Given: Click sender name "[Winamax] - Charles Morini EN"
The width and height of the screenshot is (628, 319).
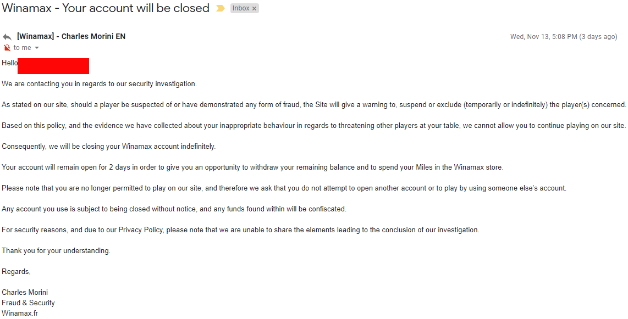Looking at the screenshot, I should pos(71,36).
